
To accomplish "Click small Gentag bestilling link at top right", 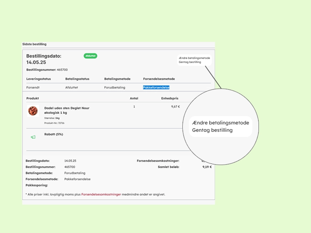I will (190, 62).
